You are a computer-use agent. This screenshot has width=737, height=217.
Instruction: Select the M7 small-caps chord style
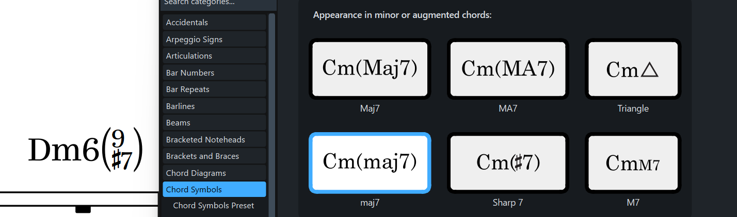coord(633,162)
